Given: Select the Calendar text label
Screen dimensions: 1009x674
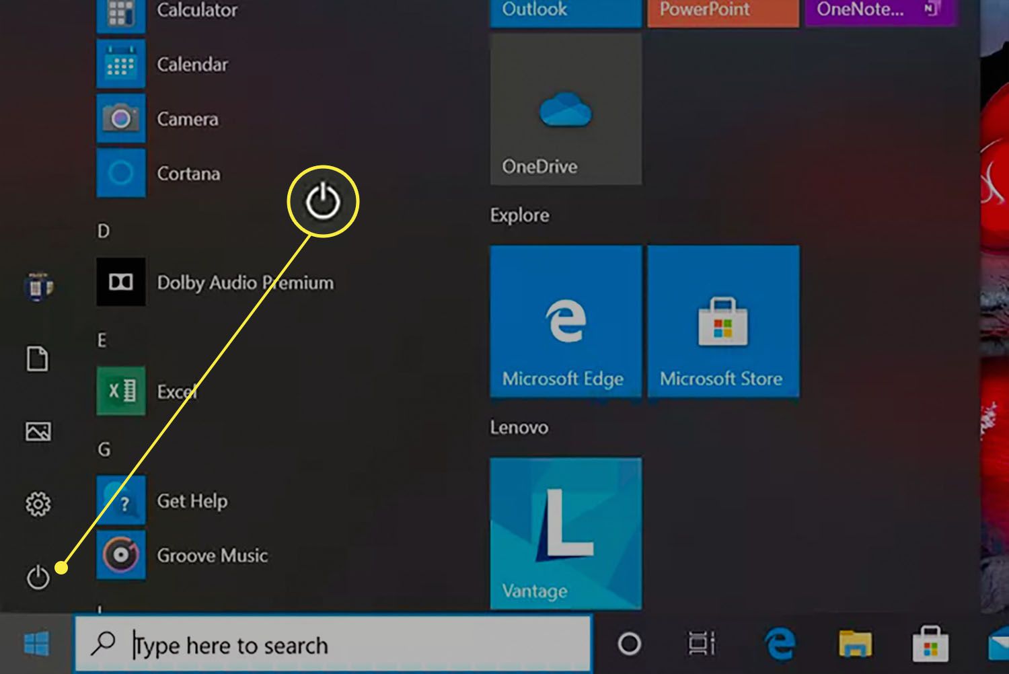Looking at the screenshot, I should tap(192, 65).
